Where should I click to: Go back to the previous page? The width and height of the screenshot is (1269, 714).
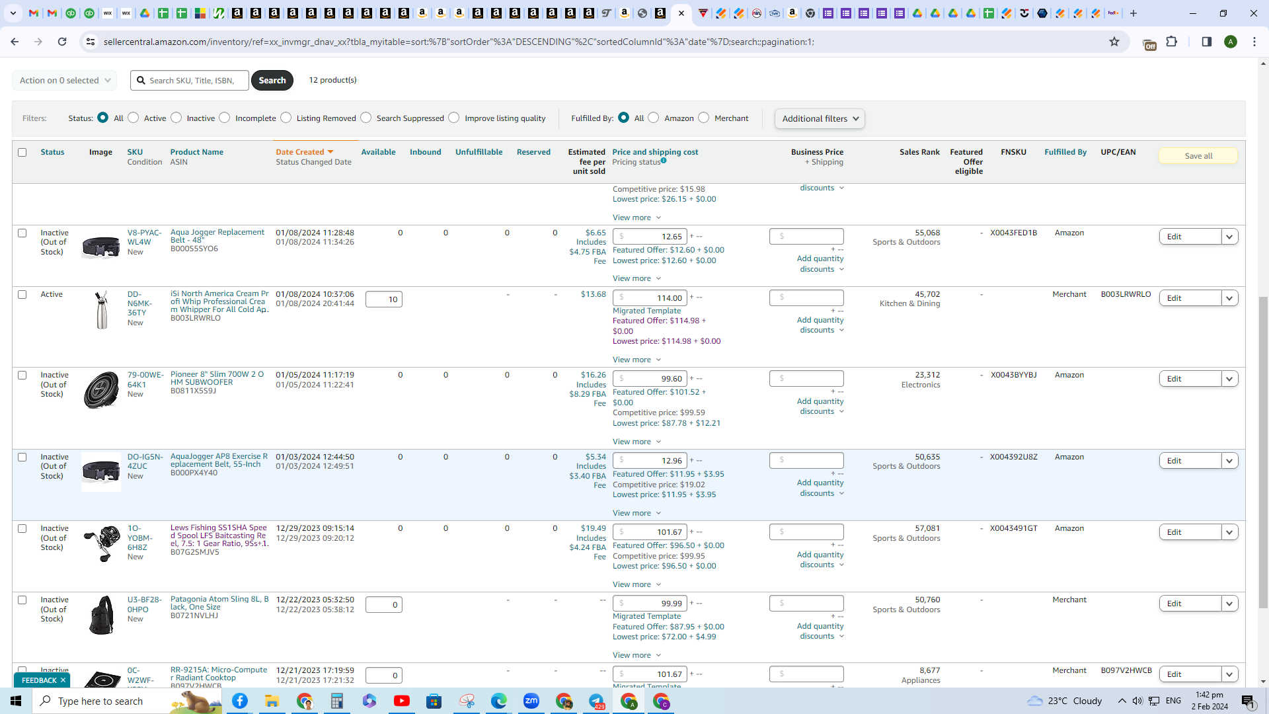(15, 42)
